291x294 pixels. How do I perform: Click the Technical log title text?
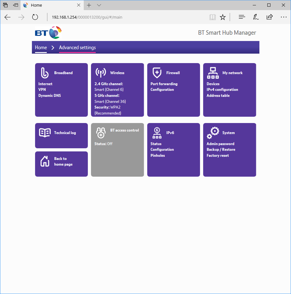pos(65,133)
